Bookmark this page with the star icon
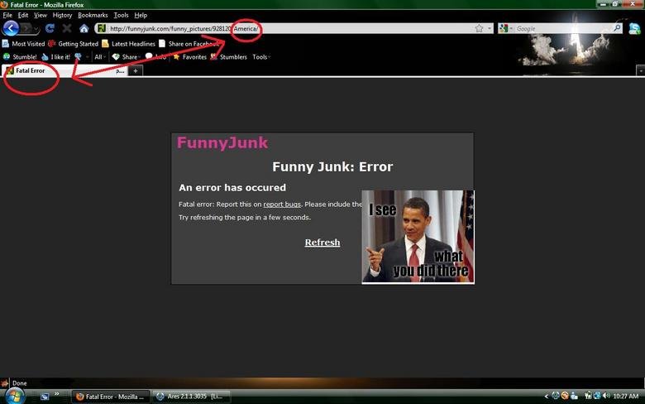This screenshot has width=645, height=404. pyautogui.click(x=479, y=28)
